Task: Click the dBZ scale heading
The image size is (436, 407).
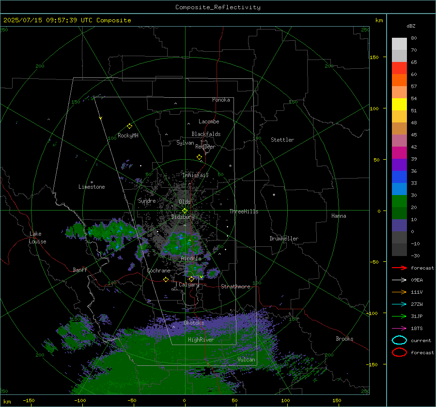Action: pyautogui.click(x=411, y=26)
